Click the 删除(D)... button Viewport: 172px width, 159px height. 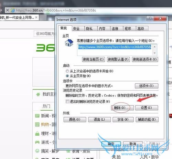[122, 108]
